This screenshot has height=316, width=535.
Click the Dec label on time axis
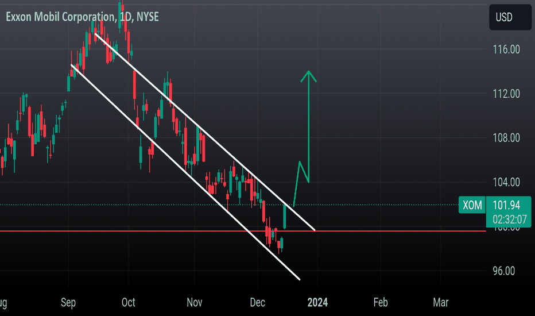[257, 302]
